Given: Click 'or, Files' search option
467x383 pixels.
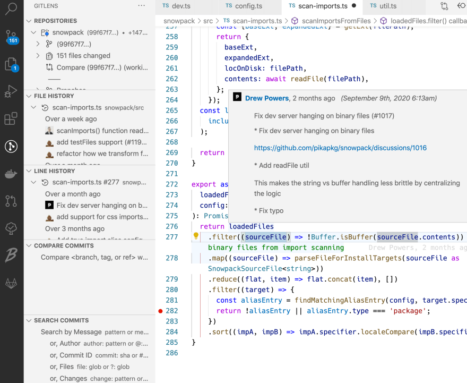Looking at the screenshot, I should (x=90, y=367).
